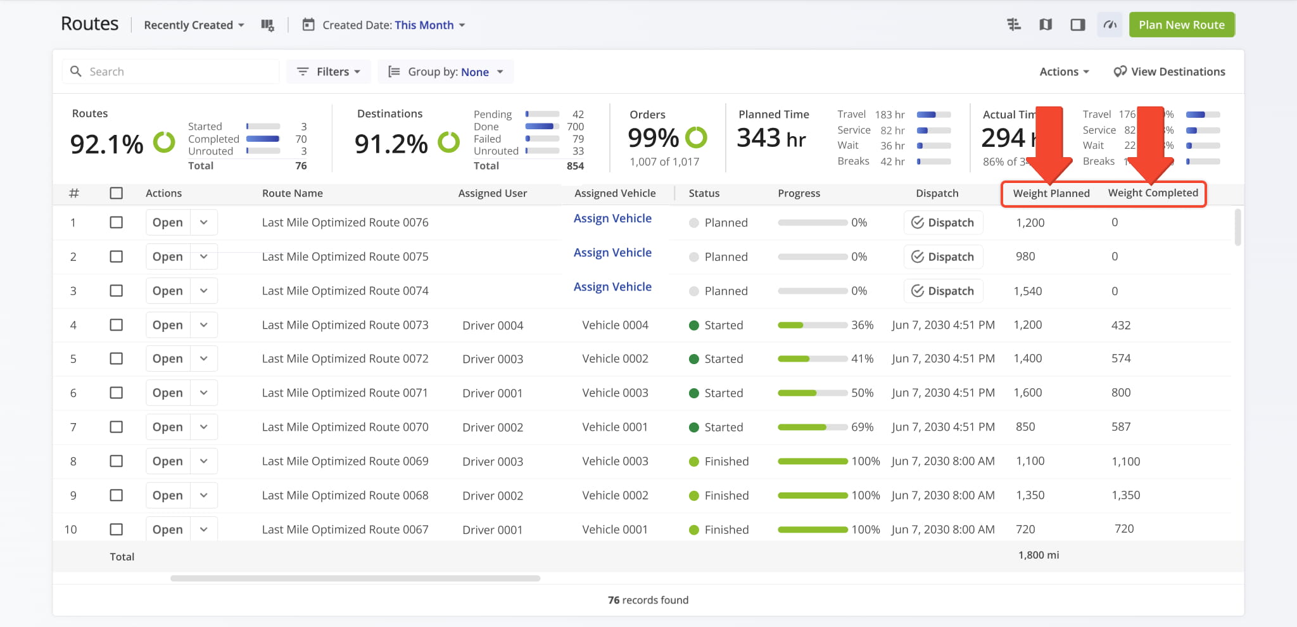Switch to the map view icon
This screenshot has height=627, width=1297.
(1046, 25)
